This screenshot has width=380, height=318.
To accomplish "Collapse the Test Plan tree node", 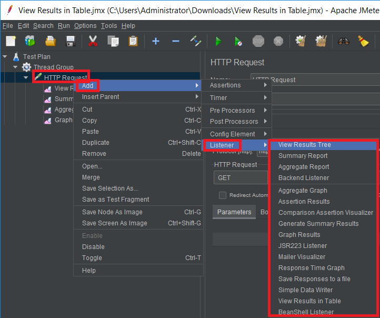I will tap(5, 57).
